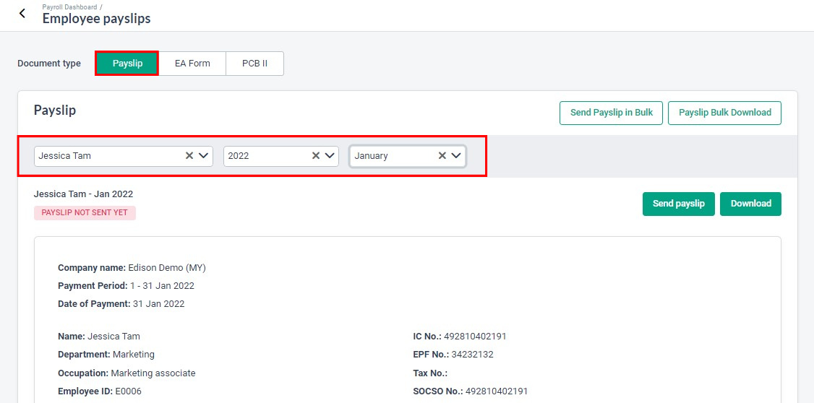Viewport: 814px width, 403px height.
Task: Click the Company name Edison Demo (MY) line
Action: [132, 268]
